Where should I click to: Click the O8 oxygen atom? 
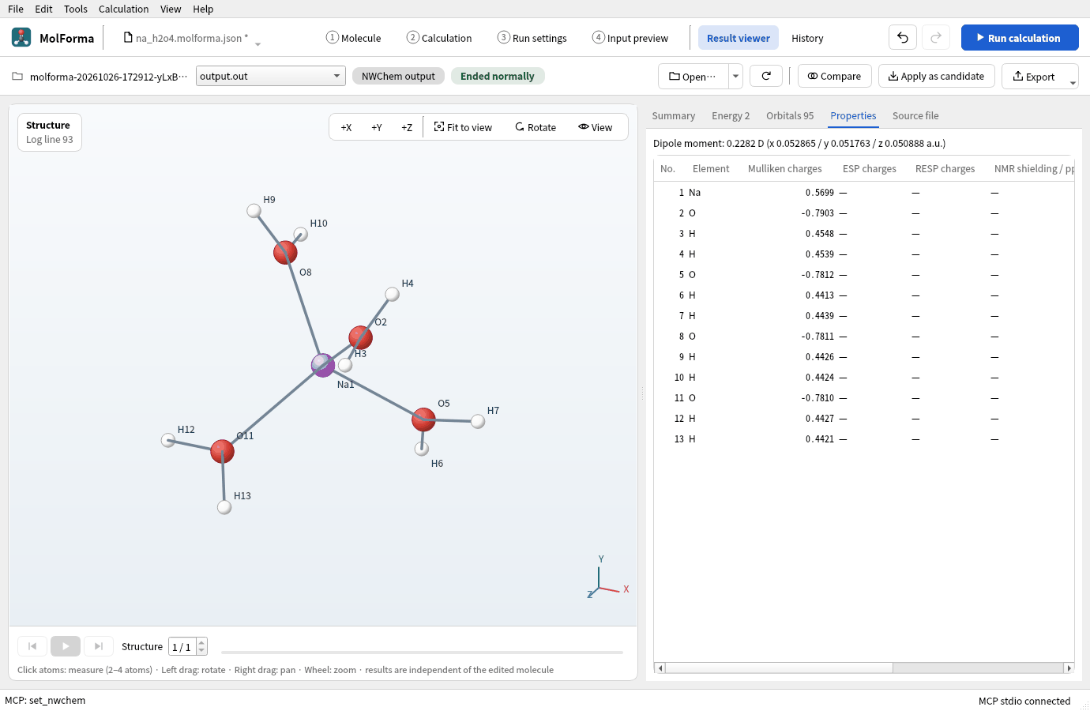click(x=285, y=253)
